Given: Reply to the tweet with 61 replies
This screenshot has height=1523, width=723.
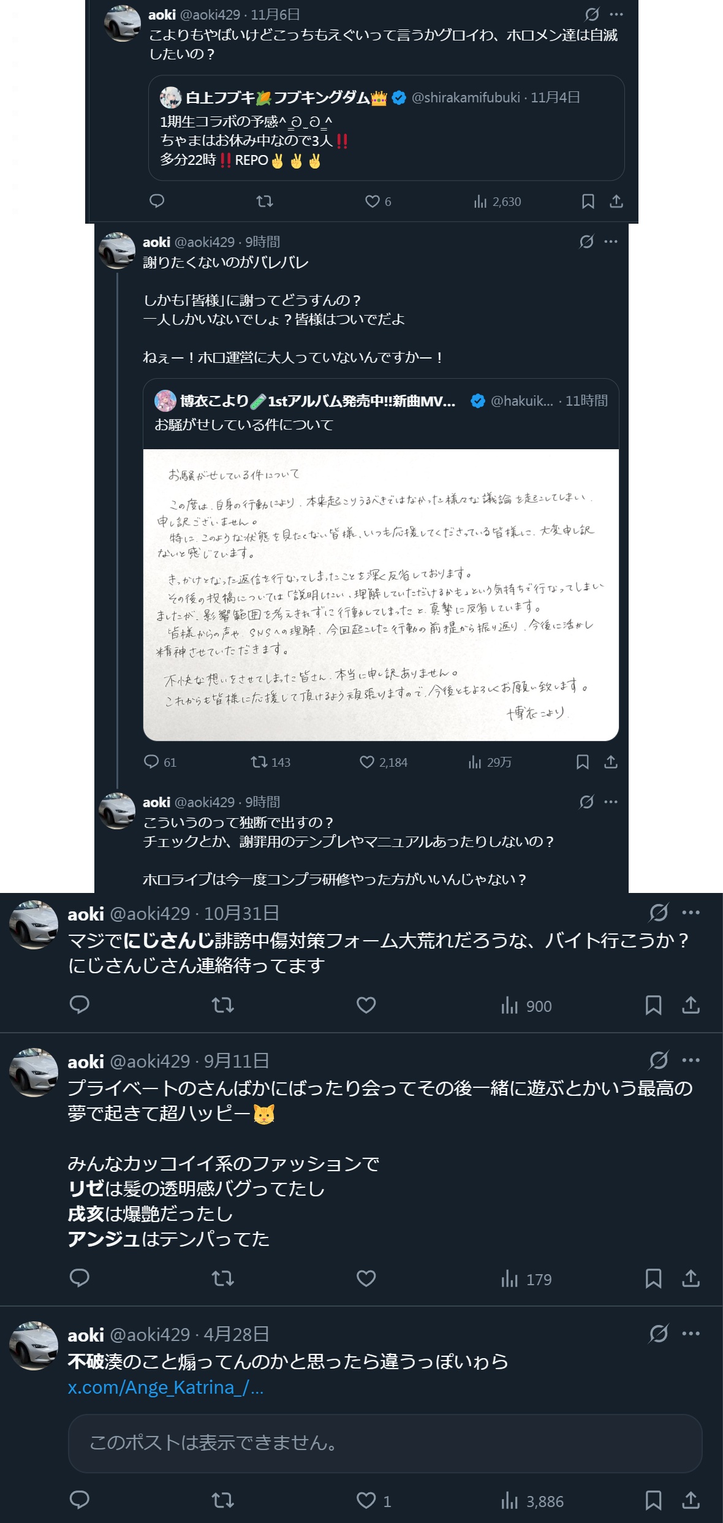Looking at the screenshot, I should [160, 762].
